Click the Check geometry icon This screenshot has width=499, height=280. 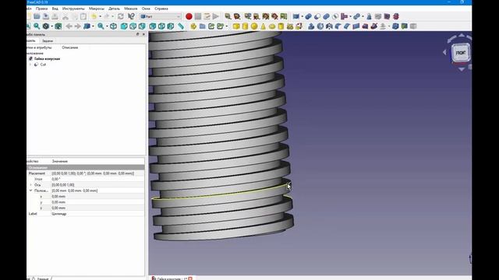(x=369, y=16)
